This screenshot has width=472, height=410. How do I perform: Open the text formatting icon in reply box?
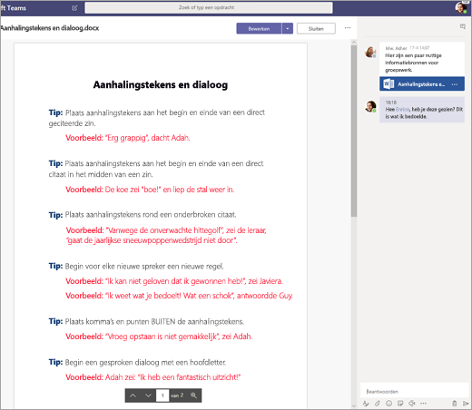coord(366,404)
